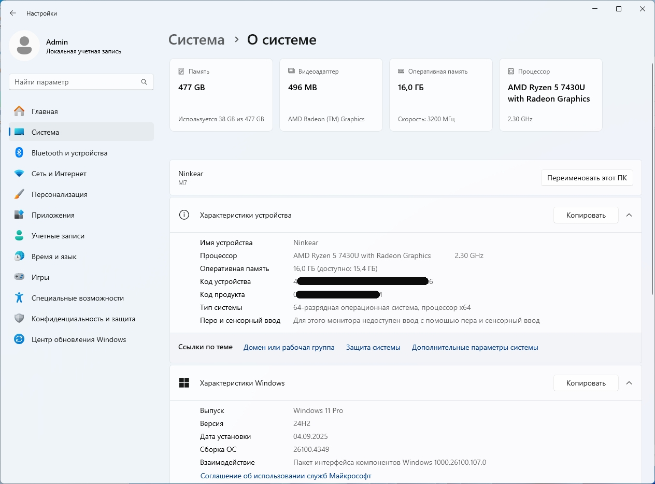
Task: Click the Система breadcrumb in page title
Action: [x=196, y=40]
